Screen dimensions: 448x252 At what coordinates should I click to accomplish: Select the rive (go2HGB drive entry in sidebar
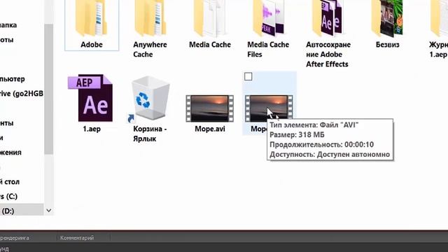22,93
